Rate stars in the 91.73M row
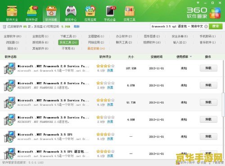Screen dimensions: 225x166 pyautogui.click(x=106, y=100)
